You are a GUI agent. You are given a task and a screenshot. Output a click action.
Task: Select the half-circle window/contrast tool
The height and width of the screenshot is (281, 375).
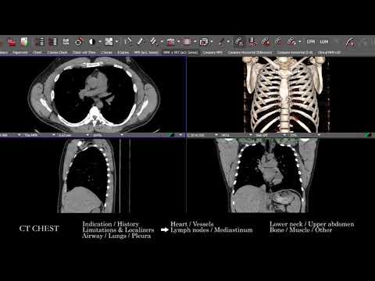[91, 41]
